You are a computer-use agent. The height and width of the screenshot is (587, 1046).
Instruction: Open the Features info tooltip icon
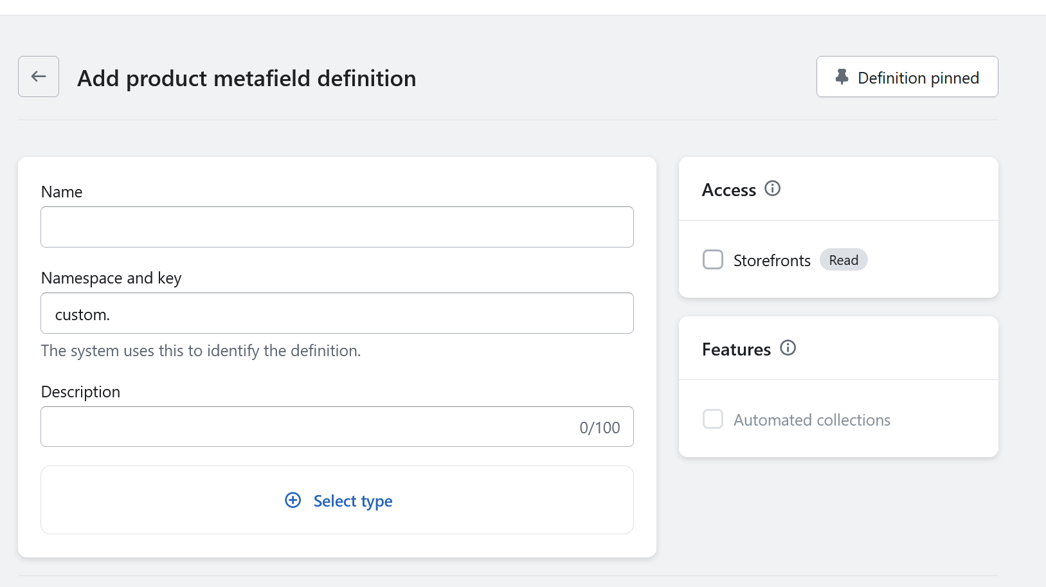(x=788, y=348)
